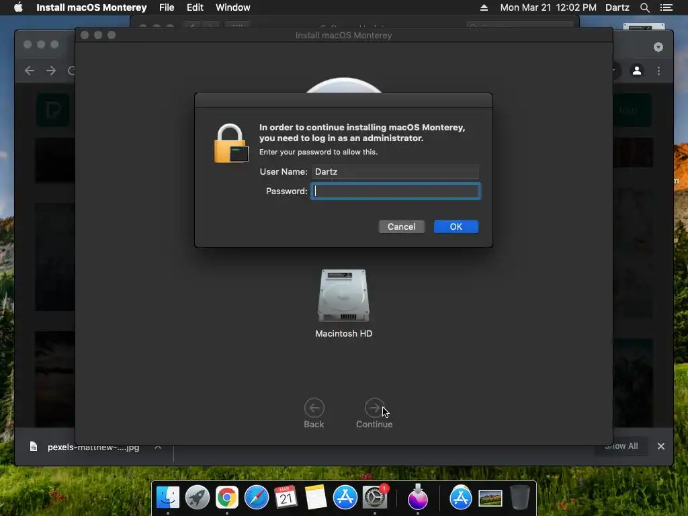Open the desktop picture thumbnail in Dock
Viewport: 688px width, 516px height.
pyautogui.click(x=490, y=499)
